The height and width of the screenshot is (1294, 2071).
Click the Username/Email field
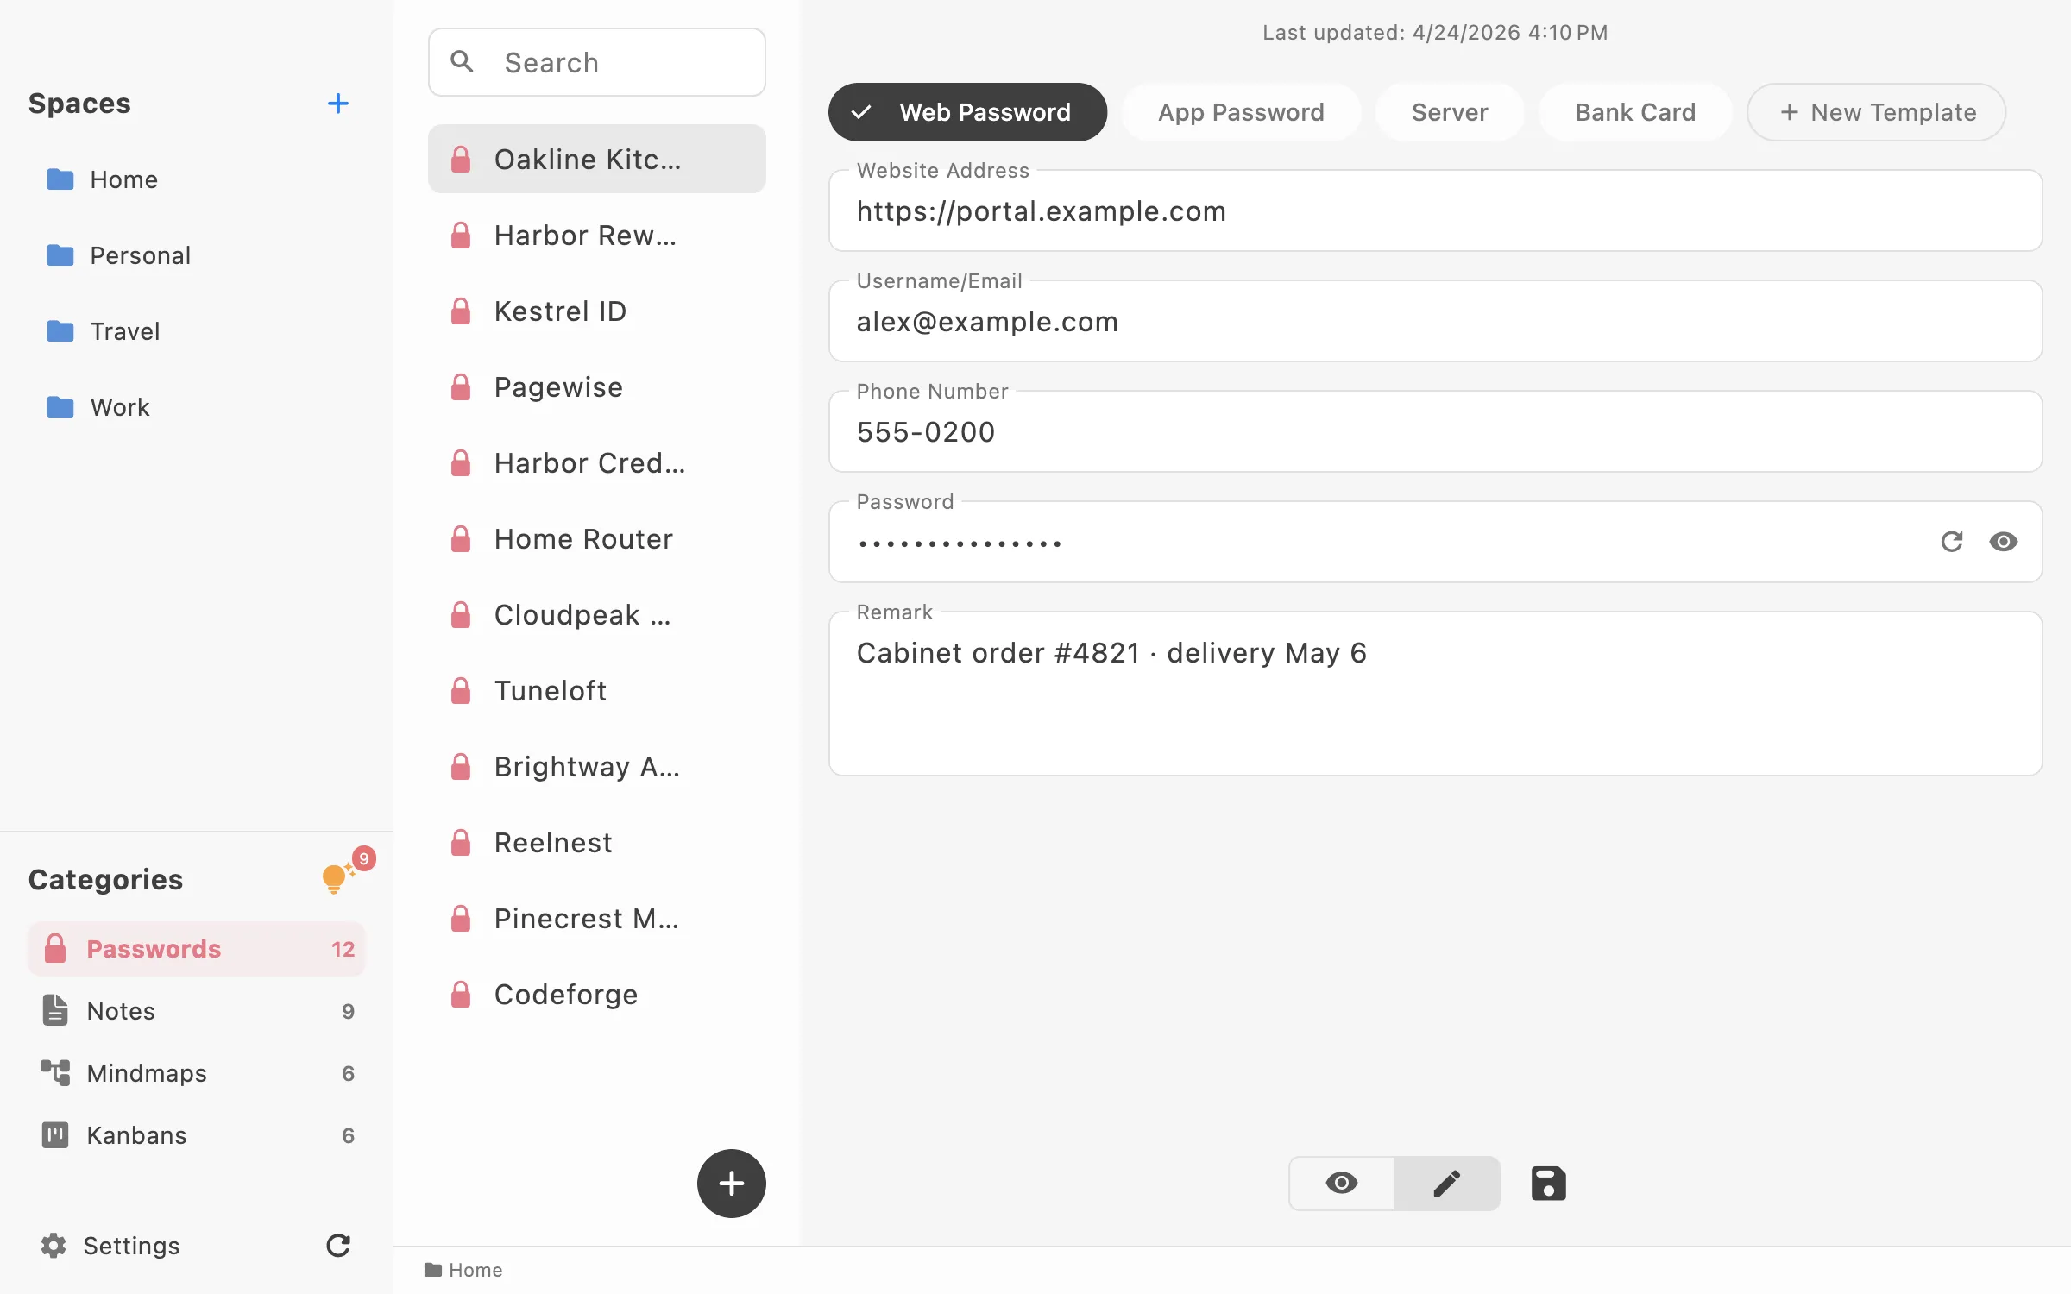[1436, 322]
